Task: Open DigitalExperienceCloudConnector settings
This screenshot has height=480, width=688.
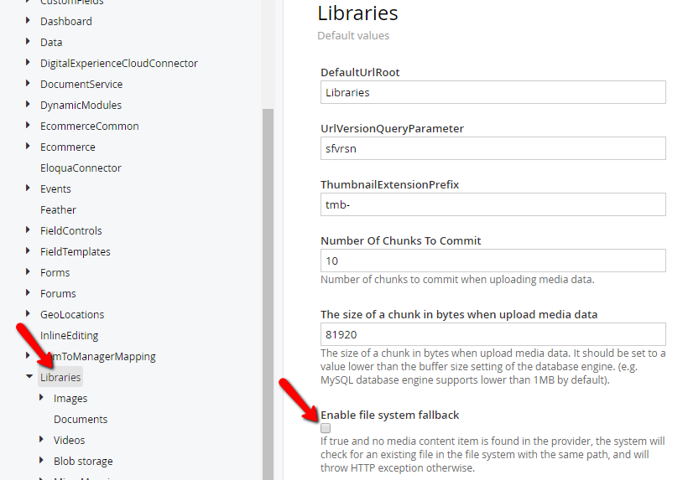Action: pyautogui.click(x=119, y=64)
